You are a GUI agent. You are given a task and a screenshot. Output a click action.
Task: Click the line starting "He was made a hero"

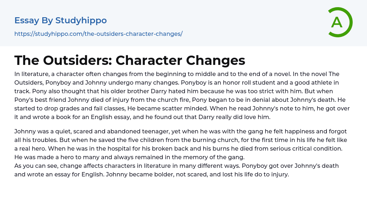(125, 157)
